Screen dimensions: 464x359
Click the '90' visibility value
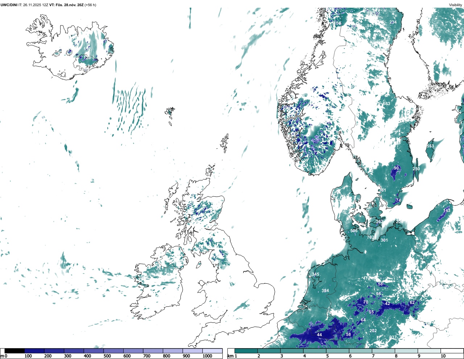pyautogui.click(x=396, y=168)
